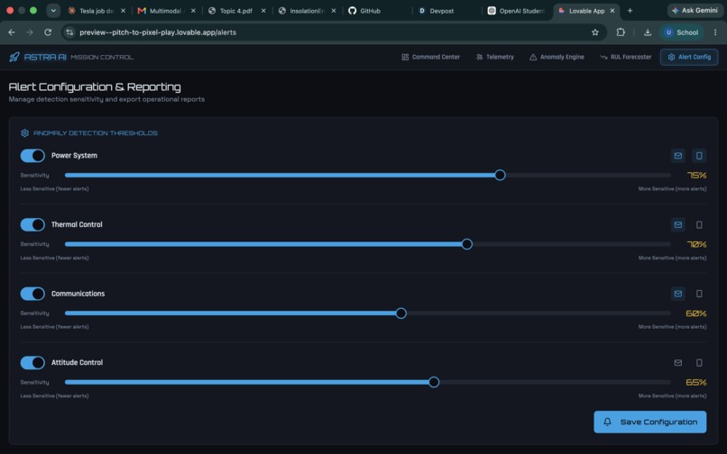Click the browser forward arrow

30,32
